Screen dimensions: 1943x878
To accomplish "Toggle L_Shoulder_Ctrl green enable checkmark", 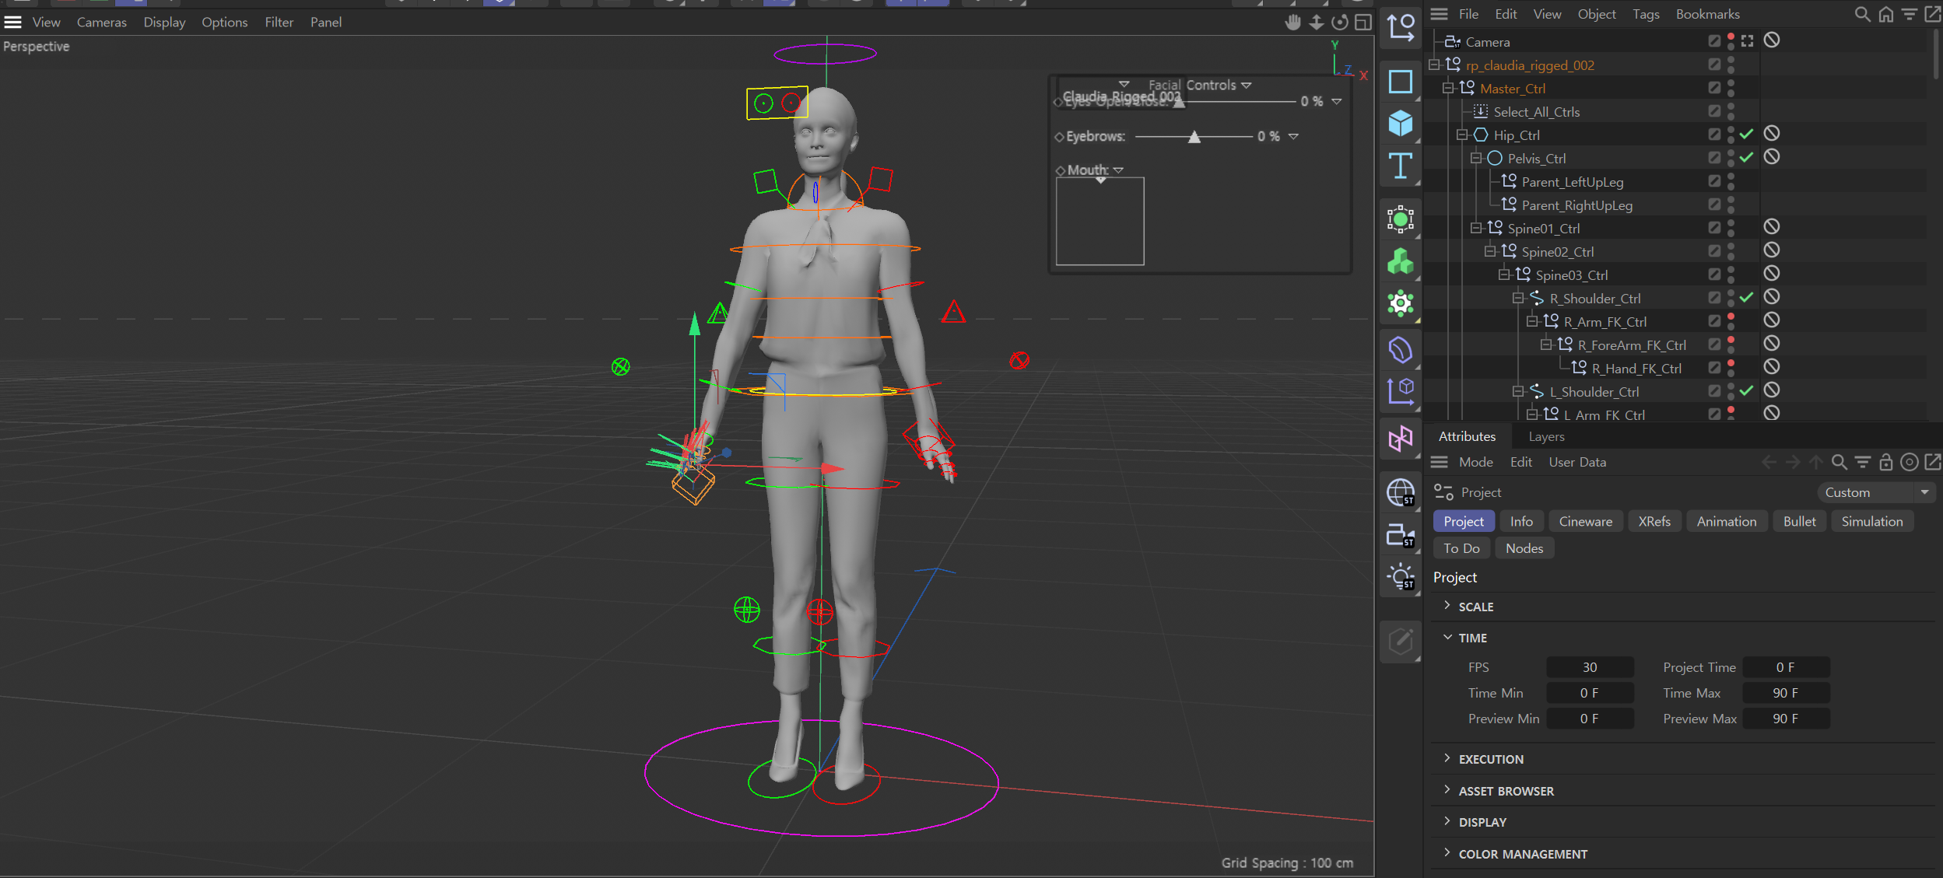I will 1747,390.
